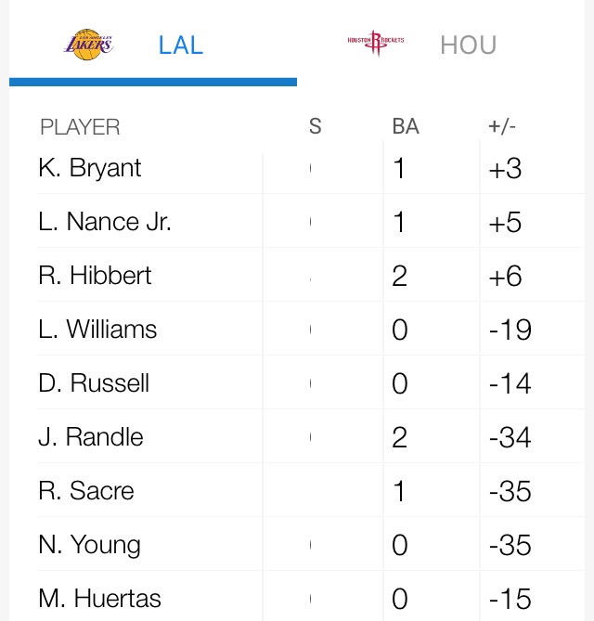Screen dimensions: 594x621
Task: Click the S column header
Action: point(315,127)
